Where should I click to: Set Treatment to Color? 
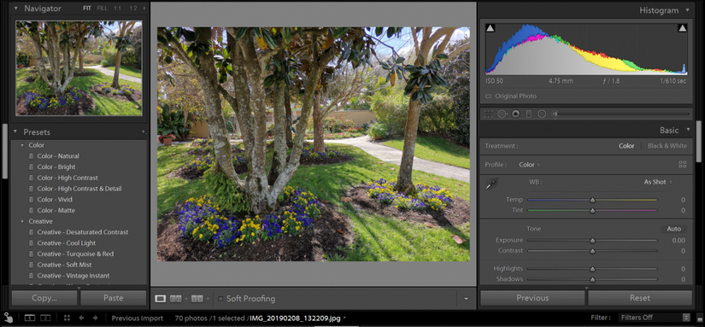point(626,146)
